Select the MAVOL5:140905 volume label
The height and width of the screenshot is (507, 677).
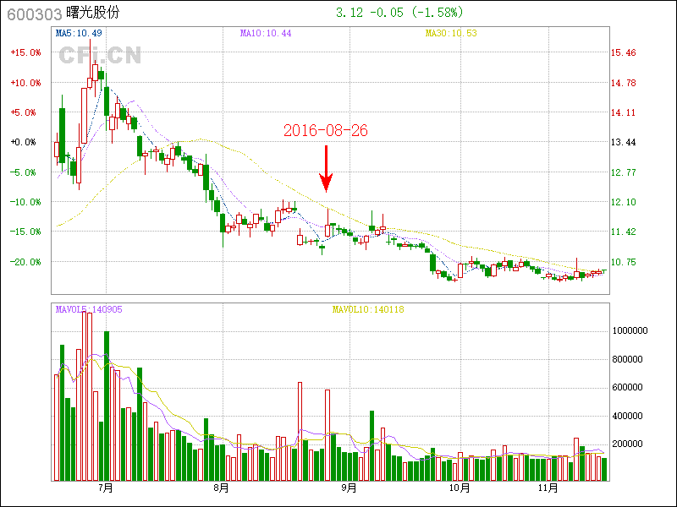pos(89,309)
